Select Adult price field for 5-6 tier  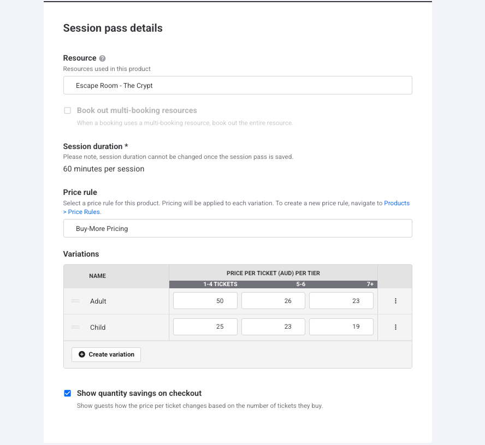pyautogui.click(x=273, y=301)
